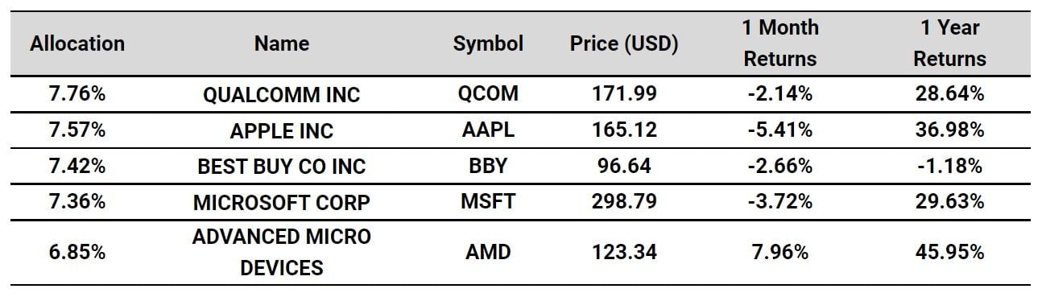The image size is (1042, 297).
Task: Click the 298.79 price cell
Action: 624,202
